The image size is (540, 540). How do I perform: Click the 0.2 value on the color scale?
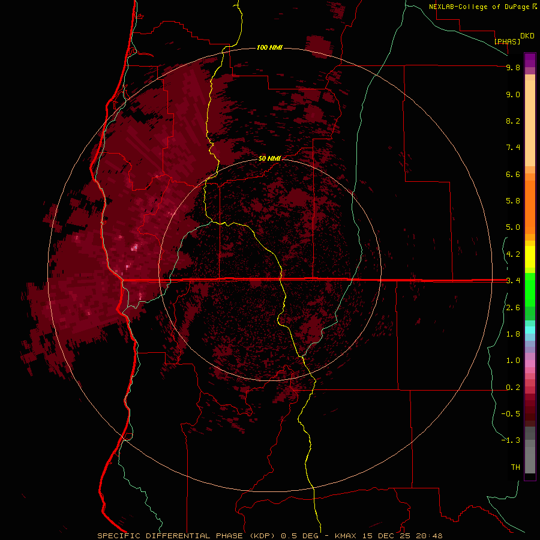[513, 388]
